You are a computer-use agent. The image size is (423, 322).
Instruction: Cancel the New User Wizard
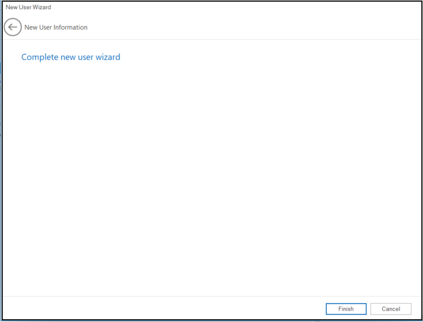click(x=390, y=309)
